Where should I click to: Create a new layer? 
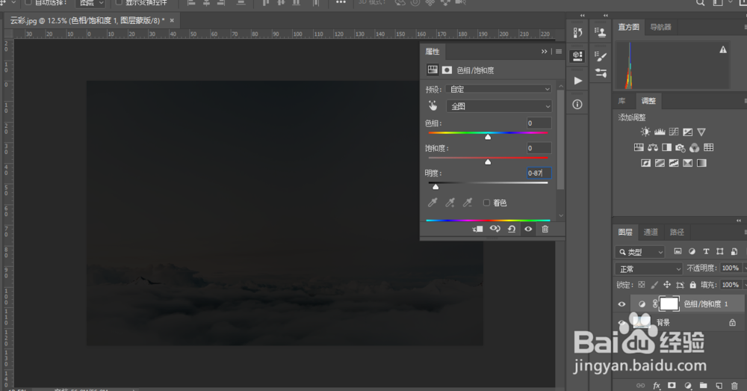tap(719, 385)
